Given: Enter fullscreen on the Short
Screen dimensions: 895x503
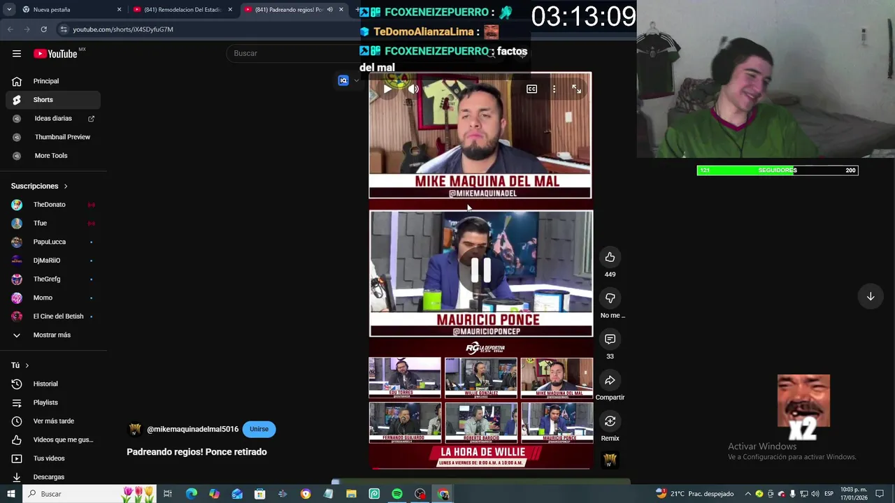Looking at the screenshot, I should (x=576, y=89).
